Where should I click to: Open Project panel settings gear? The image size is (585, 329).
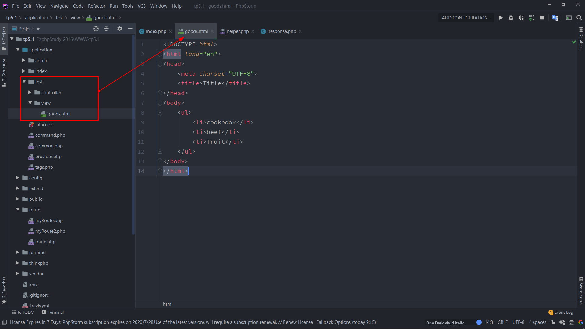click(120, 29)
